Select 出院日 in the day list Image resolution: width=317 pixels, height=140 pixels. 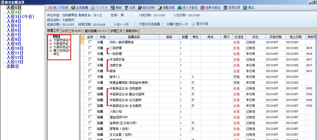click(x=13, y=66)
